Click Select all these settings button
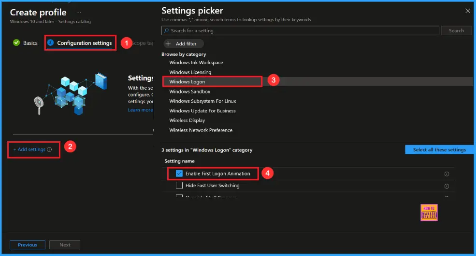Image resolution: width=476 pixels, height=256 pixels. [439, 150]
